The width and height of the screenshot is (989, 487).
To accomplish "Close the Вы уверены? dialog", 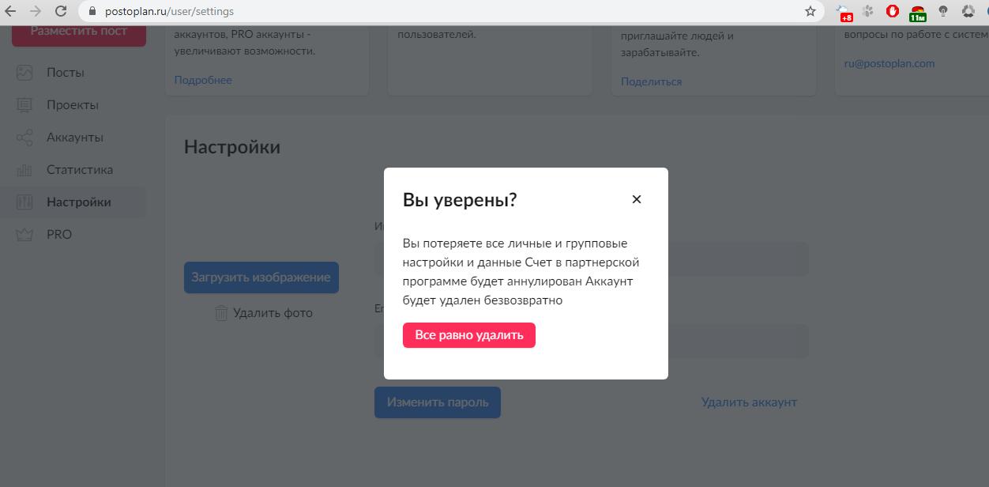I will (x=637, y=199).
